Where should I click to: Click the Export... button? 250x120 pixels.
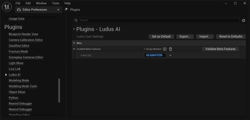pyautogui.click(x=185, y=36)
